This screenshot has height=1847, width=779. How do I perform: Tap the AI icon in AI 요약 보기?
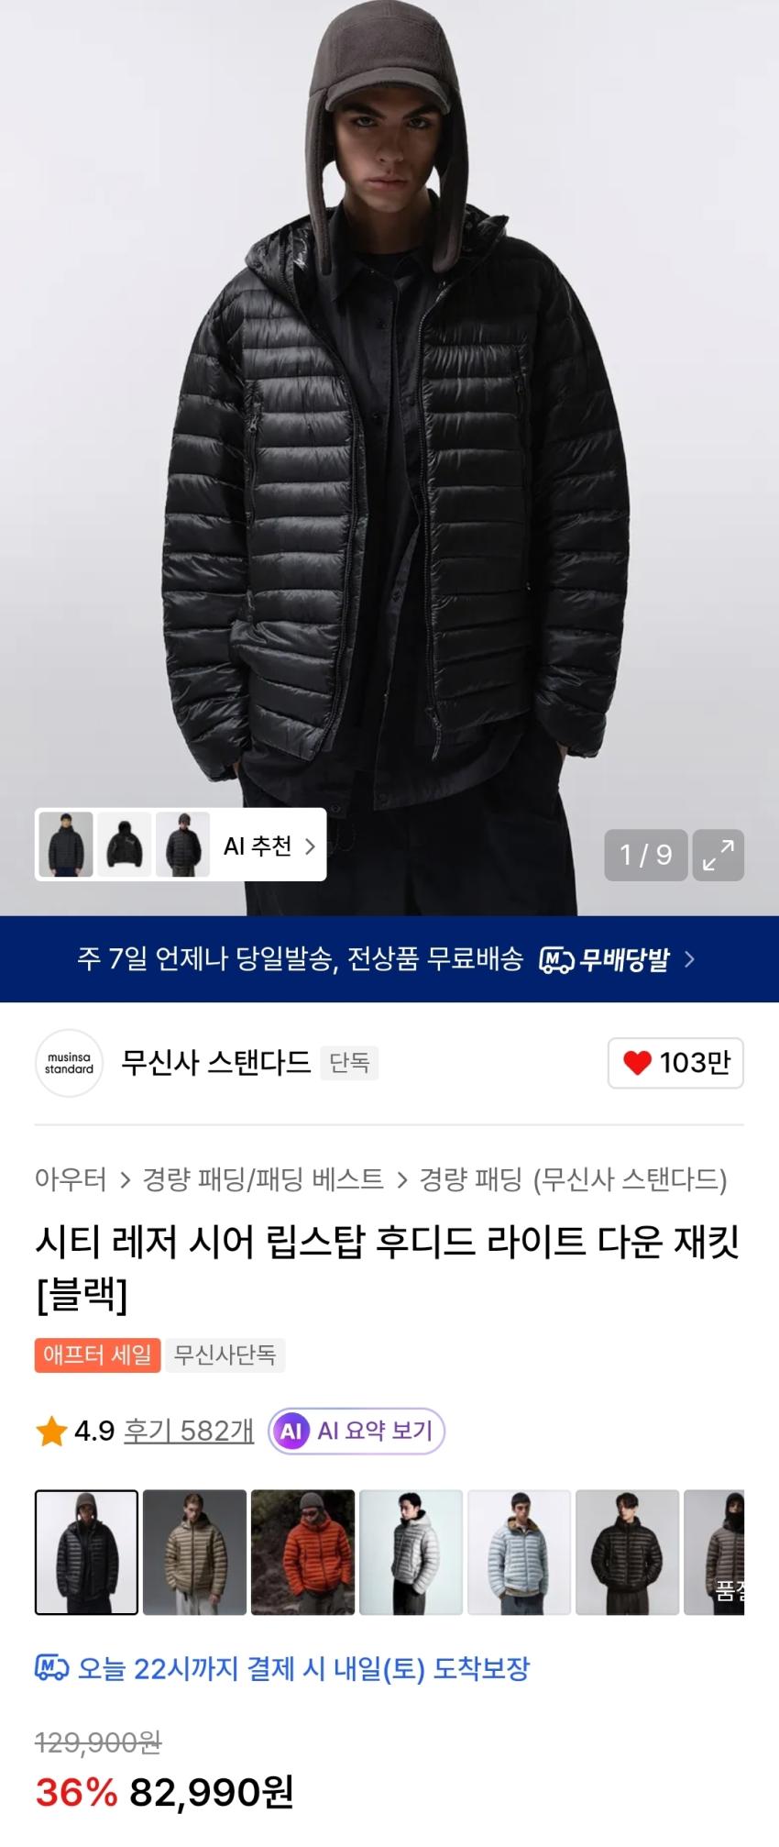pos(291,1431)
